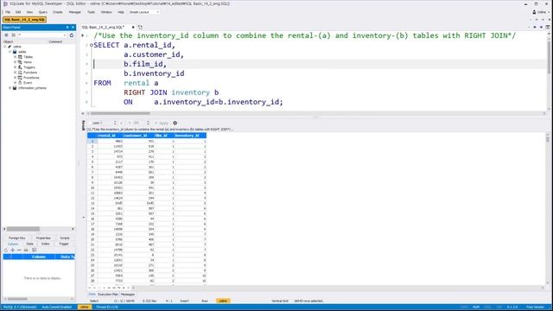
Task: Open the Foreign Key tab
Action: pyautogui.click(x=17, y=238)
